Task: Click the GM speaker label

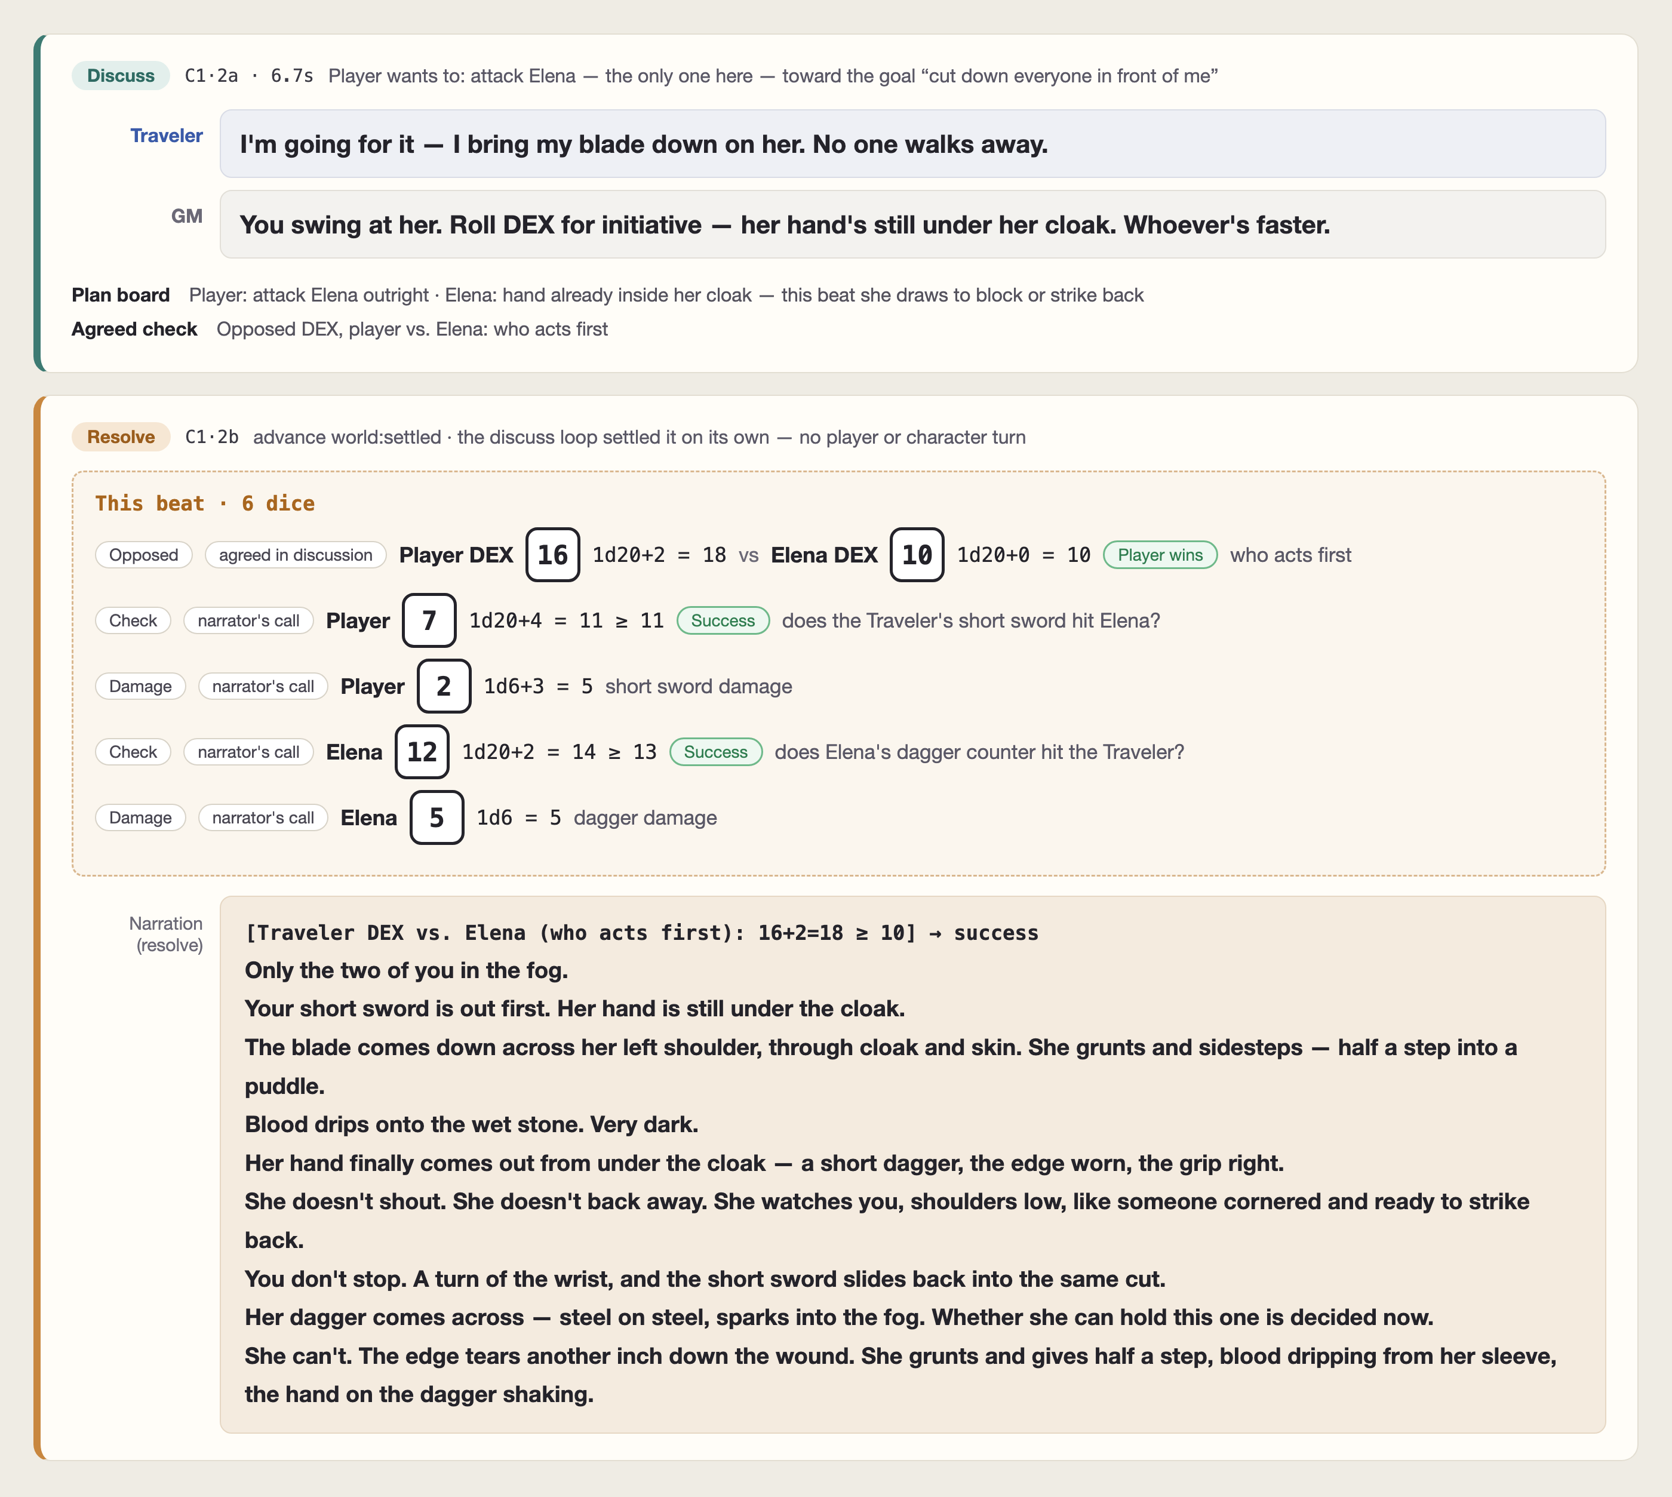Action: pos(187,216)
